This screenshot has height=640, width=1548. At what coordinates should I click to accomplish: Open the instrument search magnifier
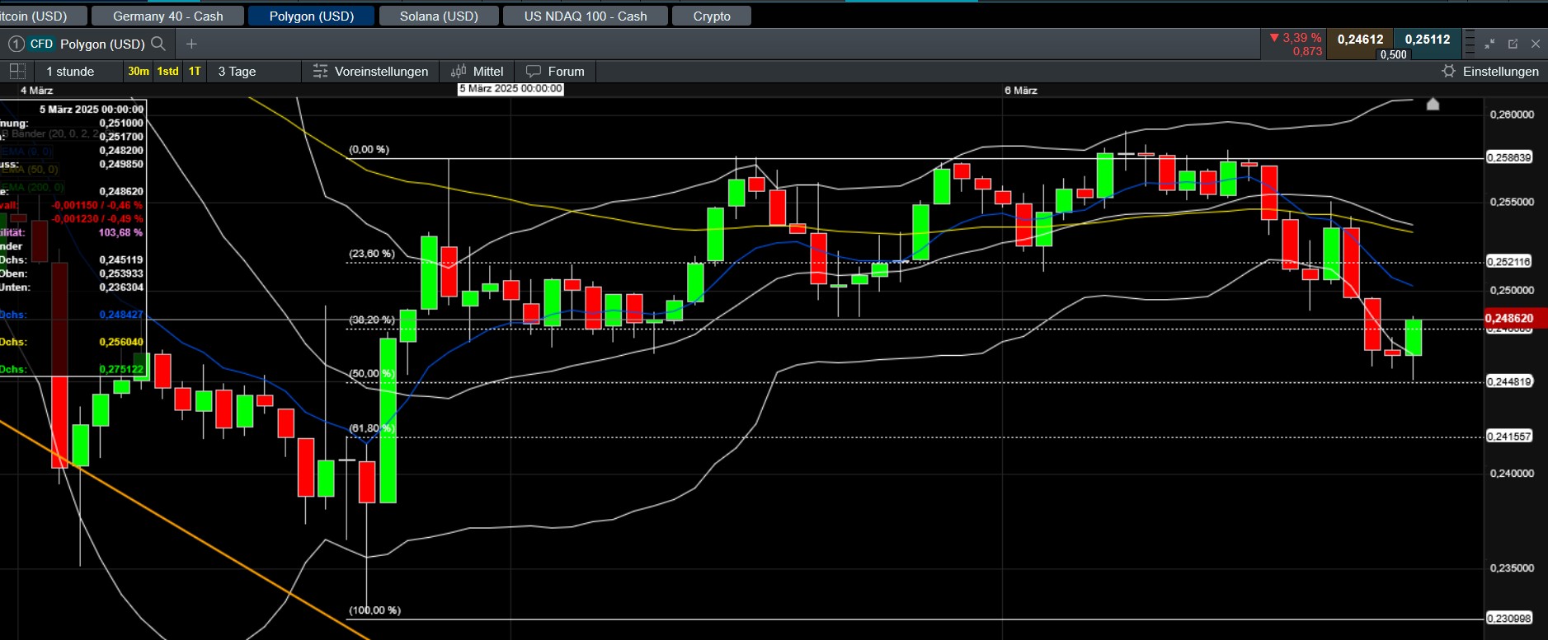coord(158,44)
